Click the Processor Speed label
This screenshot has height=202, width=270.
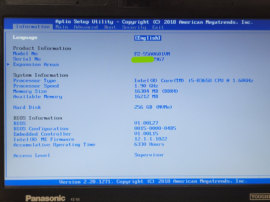click(36, 86)
